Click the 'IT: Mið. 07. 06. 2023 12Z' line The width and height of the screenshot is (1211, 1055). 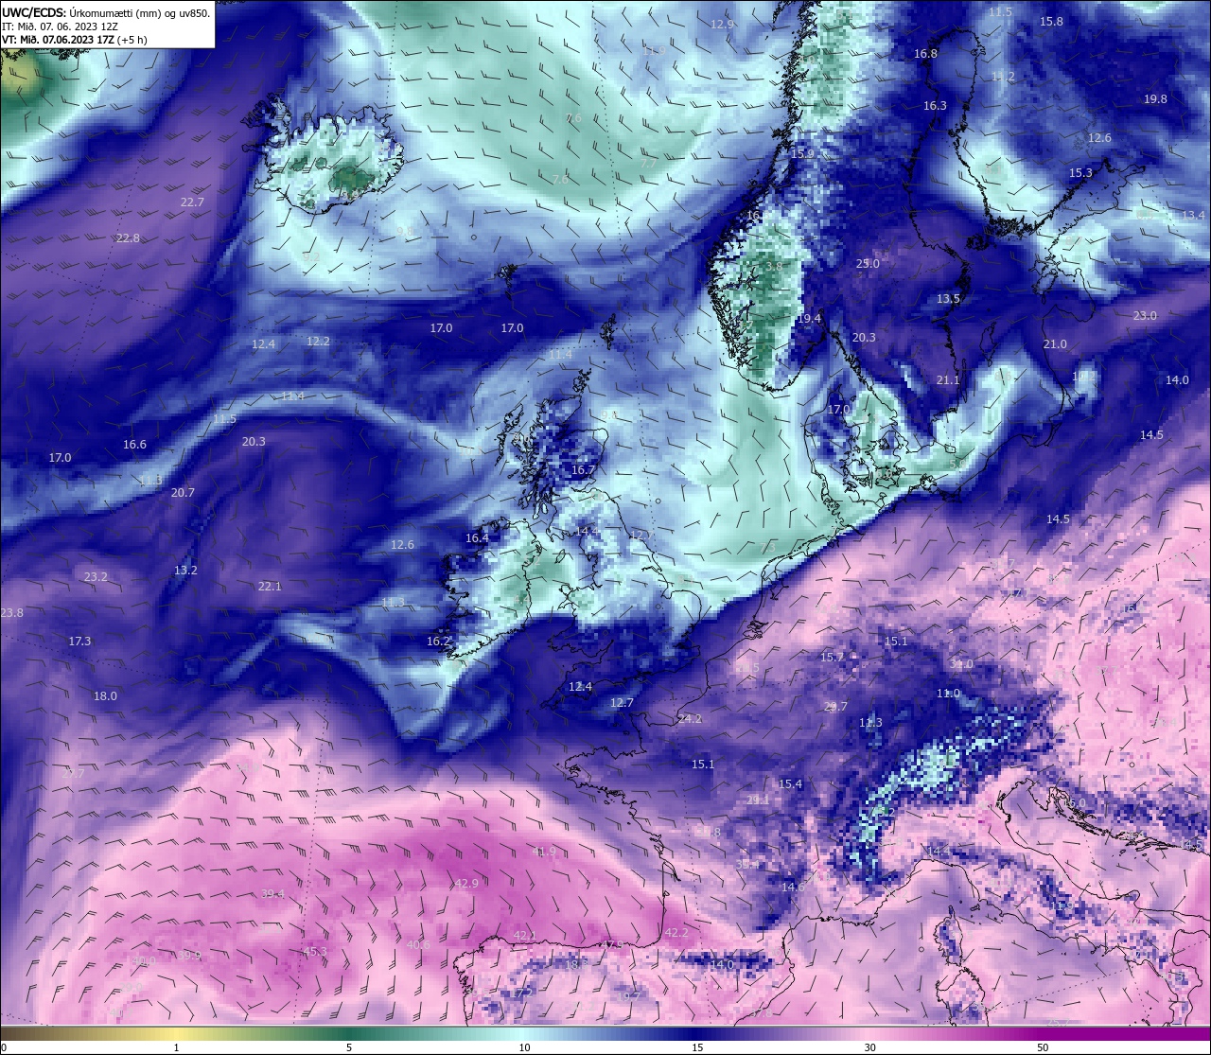coord(60,26)
